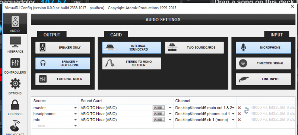298x135 pixels.
Task: Choose the Line Input button
Action: tap(263, 79)
